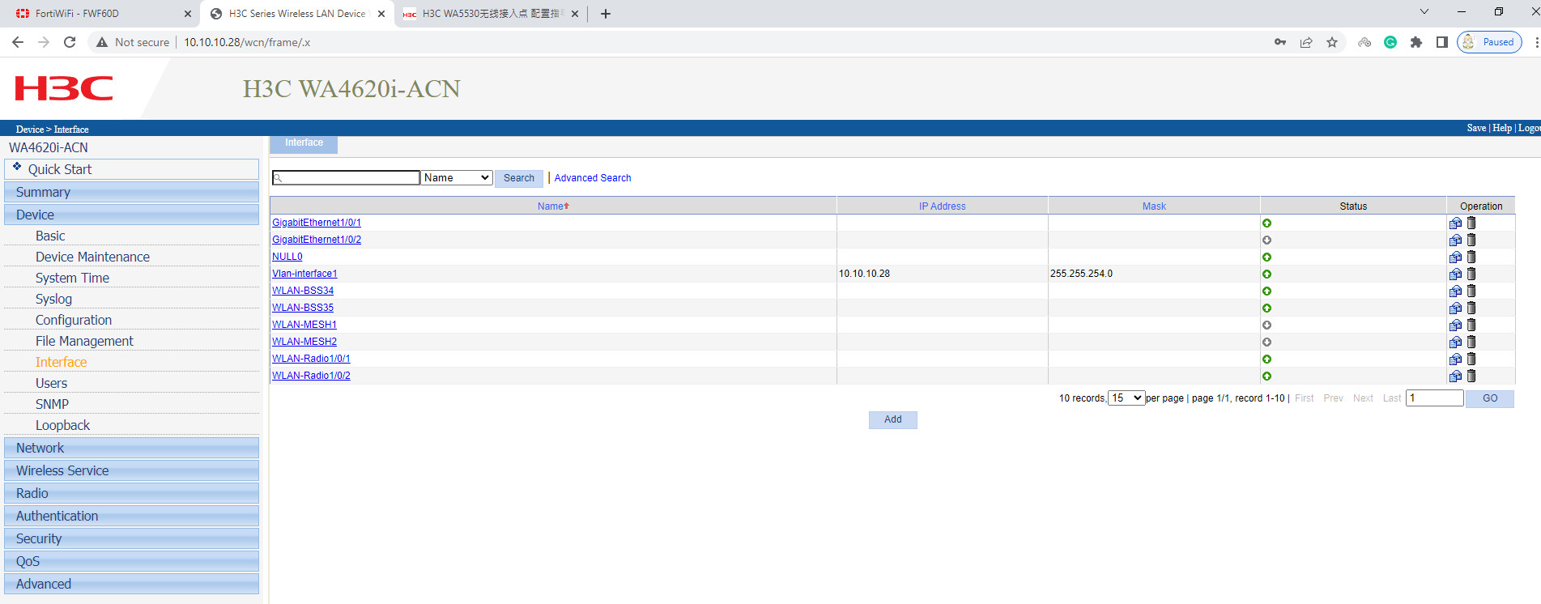Edit WLAN-BSS34 using its operation icon

click(x=1455, y=291)
